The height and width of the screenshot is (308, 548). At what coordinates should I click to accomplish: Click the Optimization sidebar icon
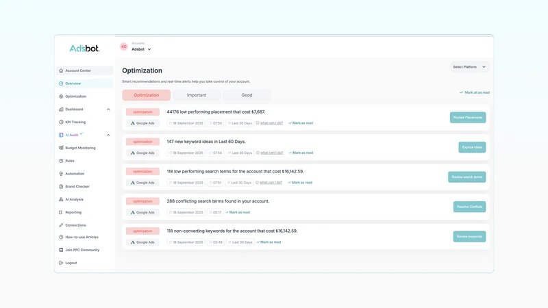[x=61, y=97]
